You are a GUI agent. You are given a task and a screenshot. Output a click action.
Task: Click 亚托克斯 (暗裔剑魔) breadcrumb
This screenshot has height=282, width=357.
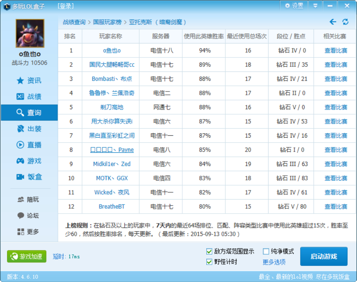[x=158, y=22]
